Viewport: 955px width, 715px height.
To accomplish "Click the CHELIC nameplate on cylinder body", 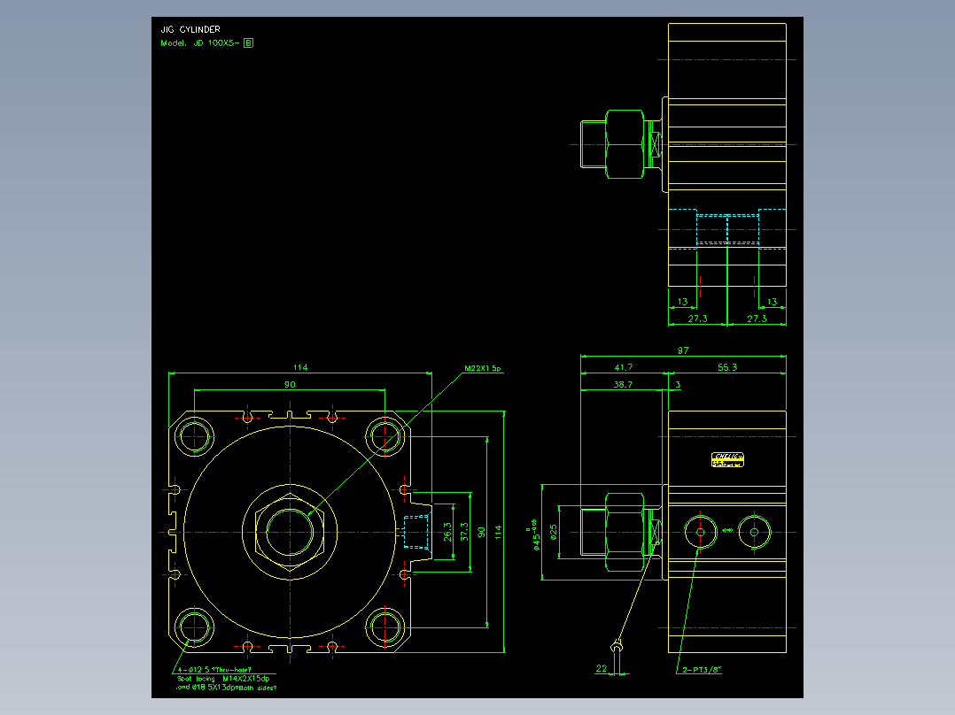I will tap(727, 460).
